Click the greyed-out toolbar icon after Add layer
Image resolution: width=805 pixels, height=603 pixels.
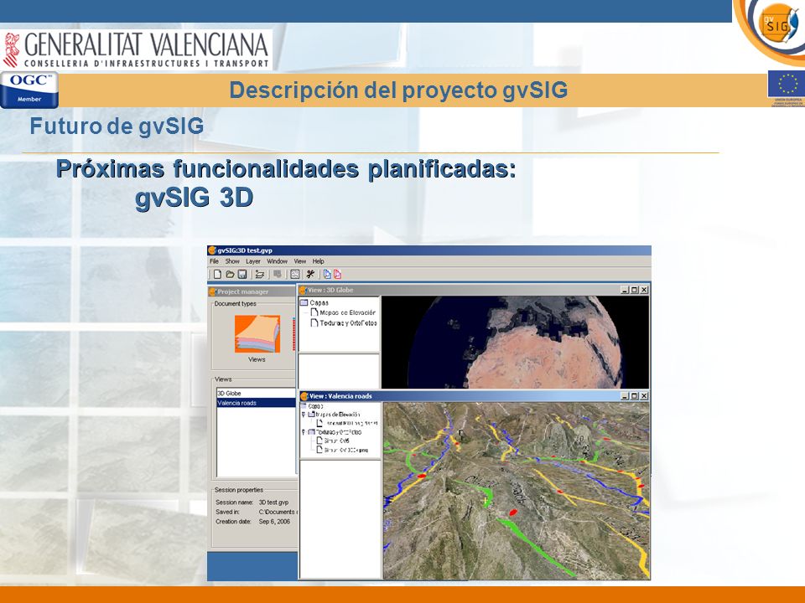[278, 275]
